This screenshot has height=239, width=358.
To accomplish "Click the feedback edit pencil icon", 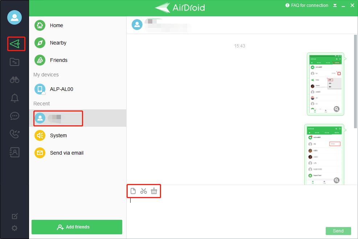I will (15, 216).
